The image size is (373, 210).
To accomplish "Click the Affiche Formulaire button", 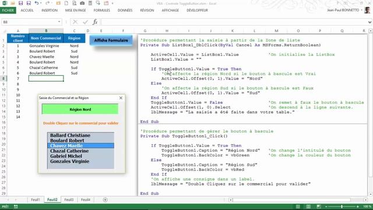I will coord(111,40).
